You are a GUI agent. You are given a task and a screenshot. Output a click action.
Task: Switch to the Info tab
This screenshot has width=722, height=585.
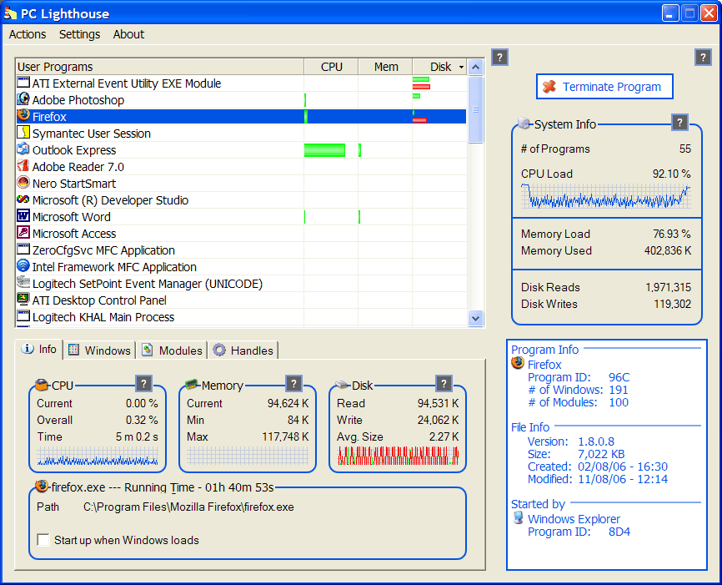(x=39, y=349)
